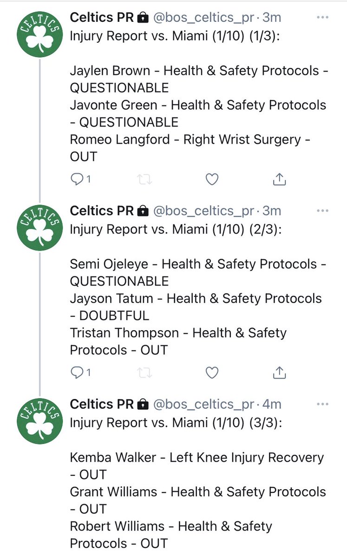Like the (1/3) injury report tweet
Viewport: 347px width, 558px height.
pos(212,179)
